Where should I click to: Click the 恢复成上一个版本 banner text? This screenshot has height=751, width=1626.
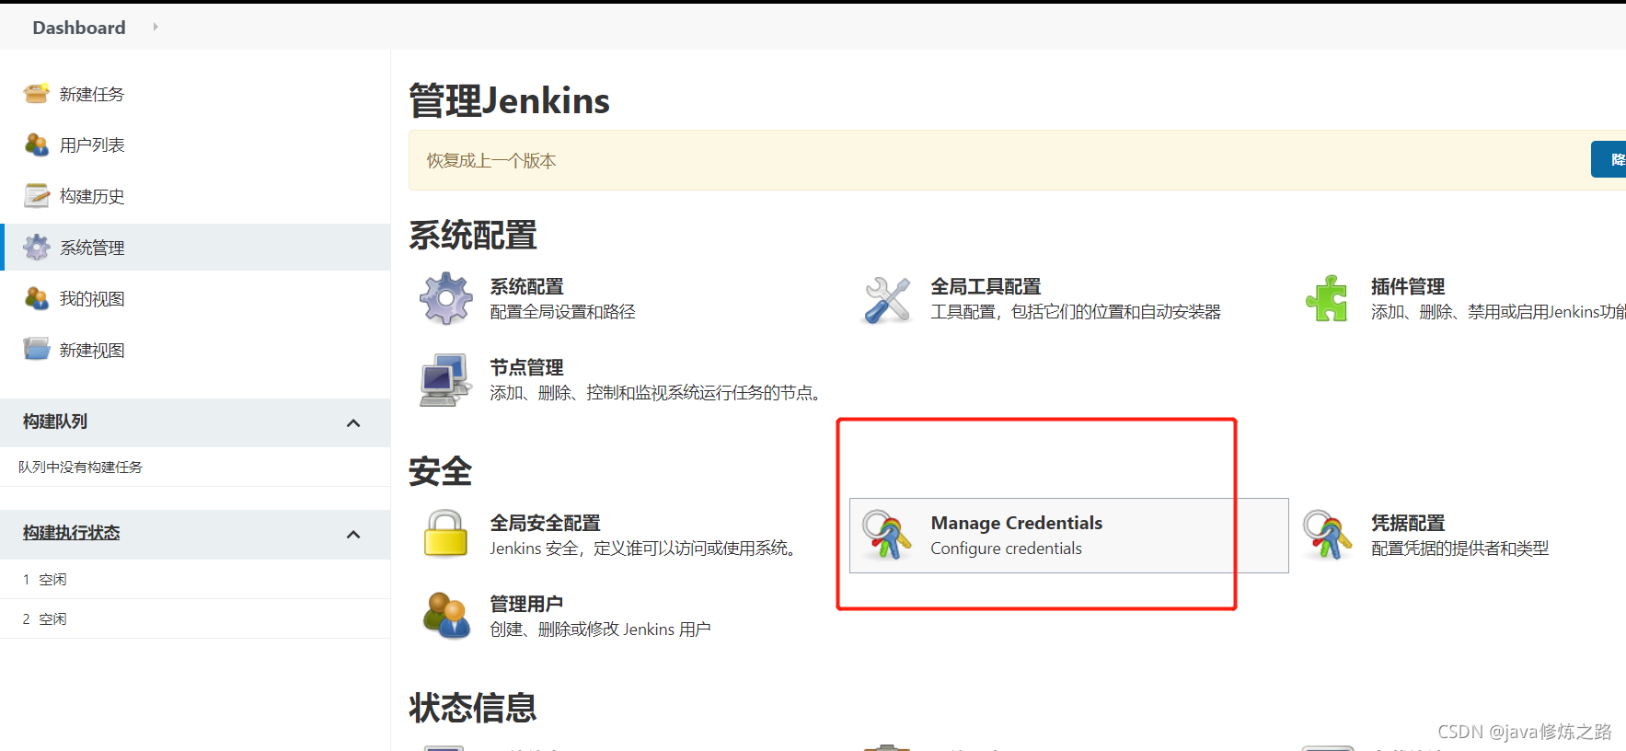pyautogui.click(x=491, y=160)
